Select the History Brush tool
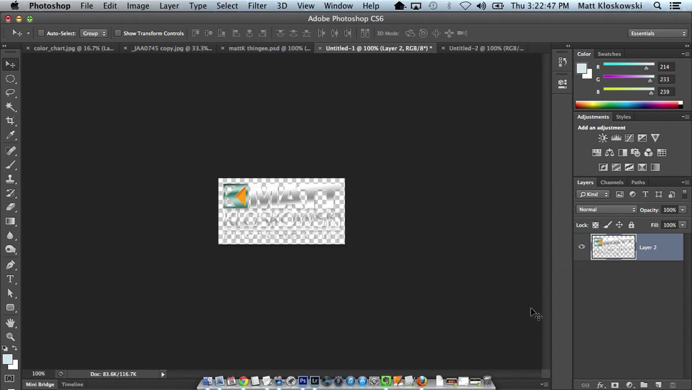Screen dimensions: 692x390 point(10,193)
